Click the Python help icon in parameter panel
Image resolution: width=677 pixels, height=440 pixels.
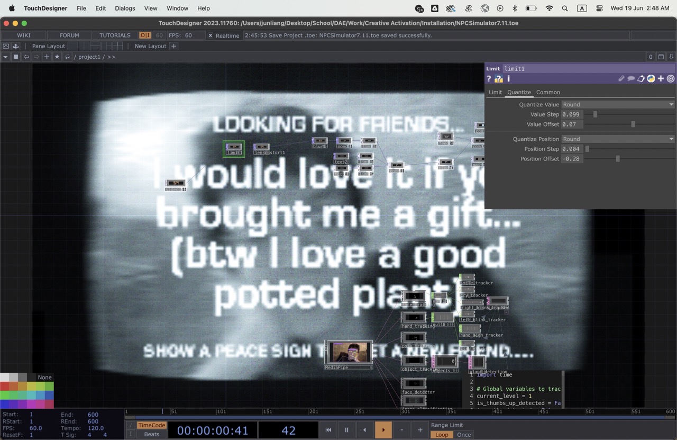coord(651,78)
